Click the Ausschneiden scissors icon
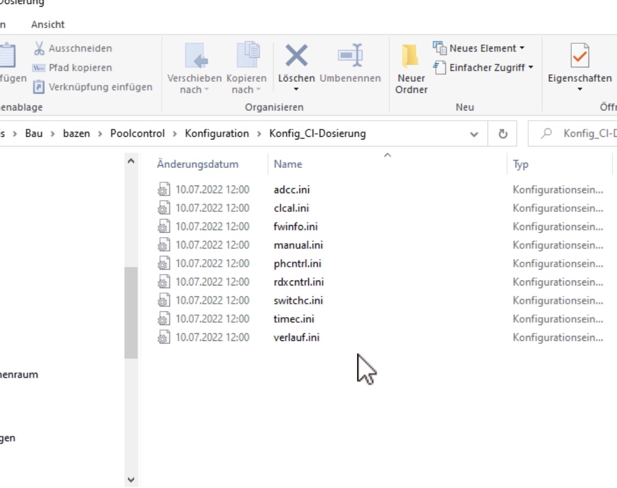 pos(39,48)
